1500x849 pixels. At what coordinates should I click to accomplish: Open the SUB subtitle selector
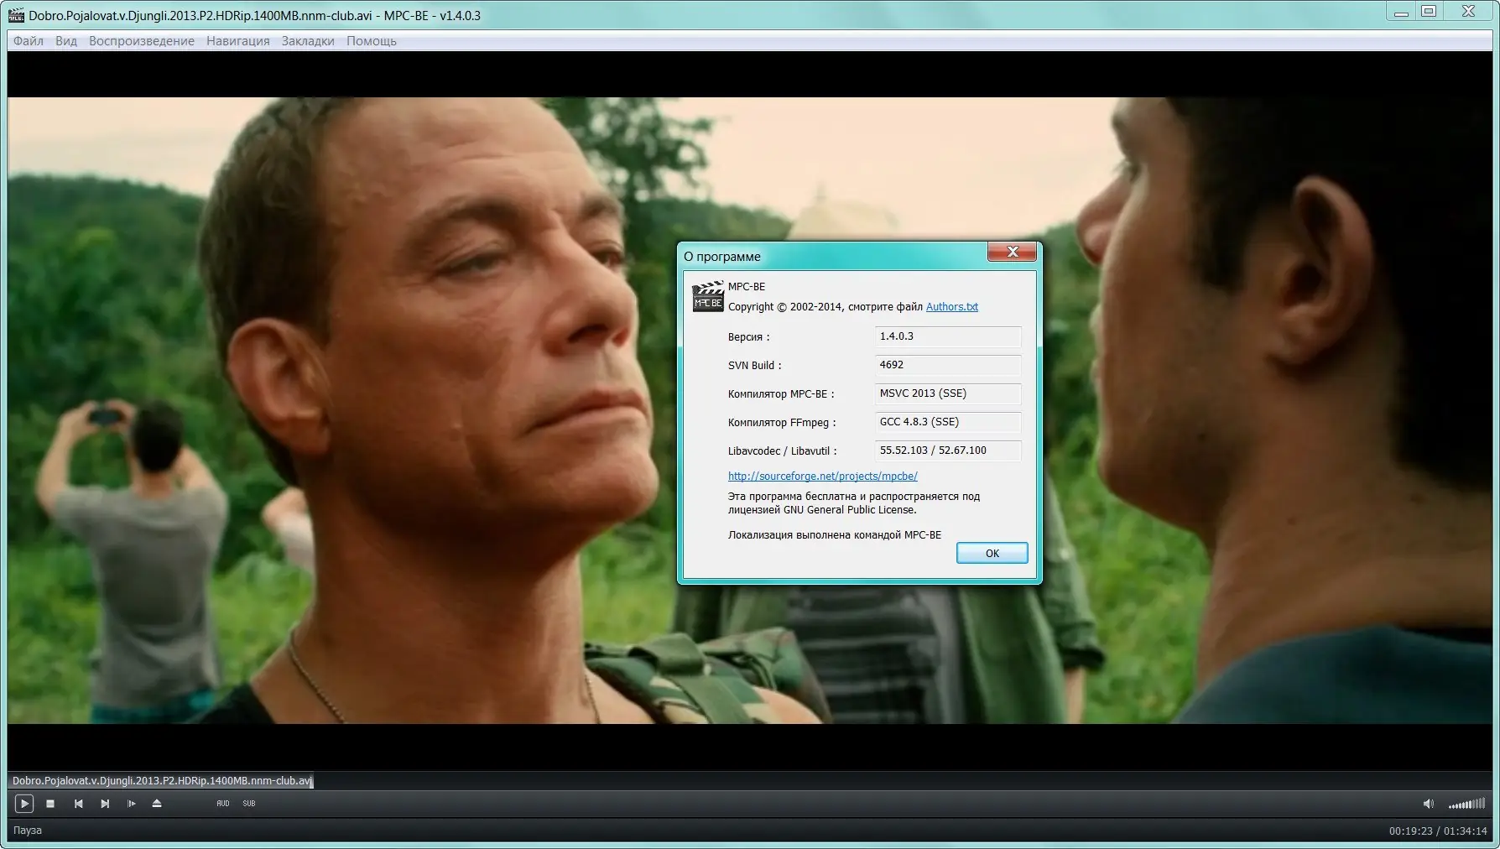(249, 804)
